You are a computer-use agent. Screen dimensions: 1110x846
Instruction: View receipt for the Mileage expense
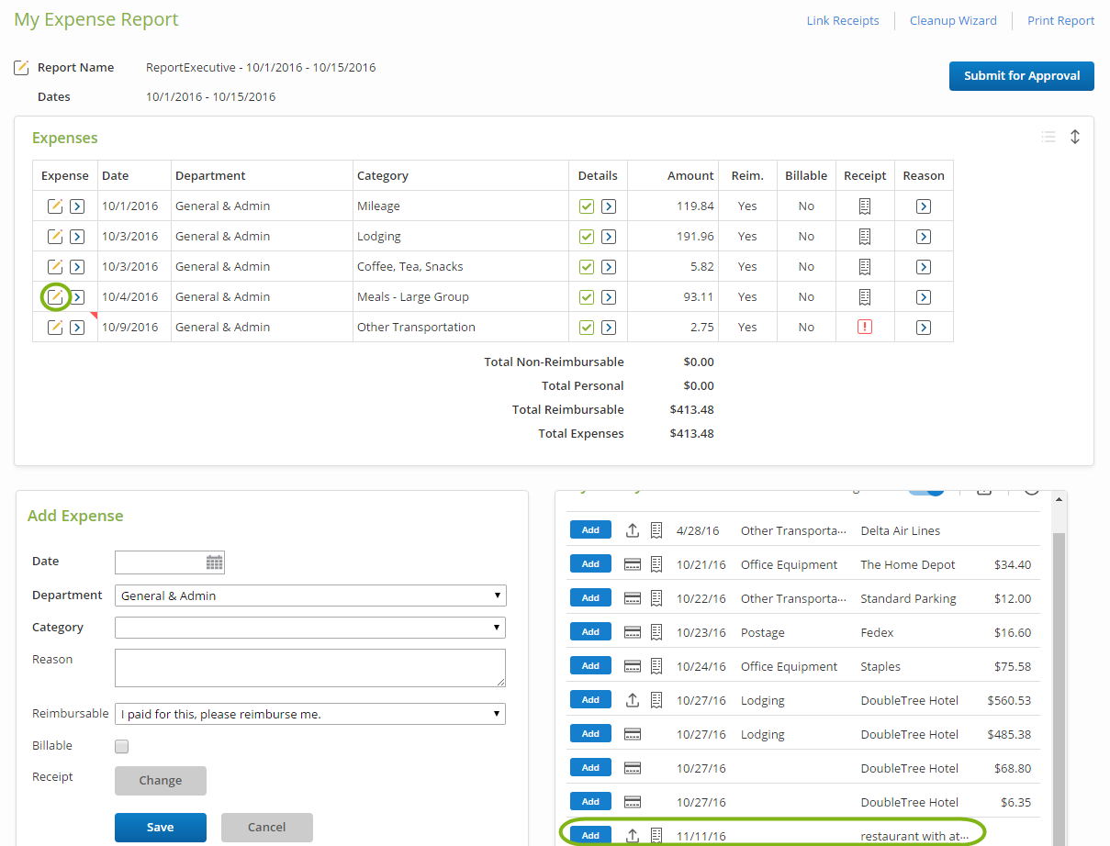tap(864, 206)
